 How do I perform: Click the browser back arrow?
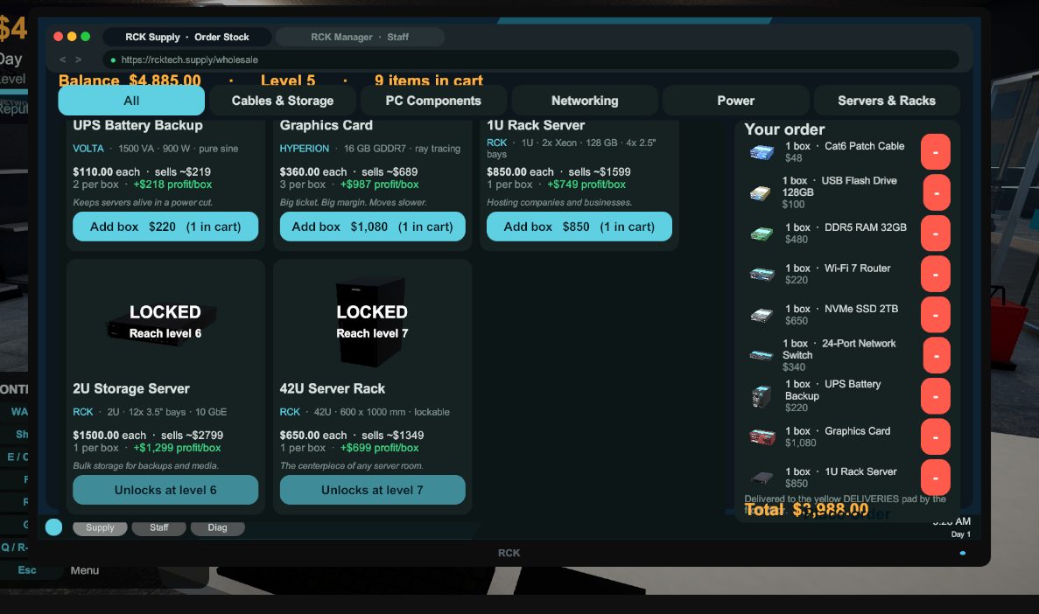[63, 59]
